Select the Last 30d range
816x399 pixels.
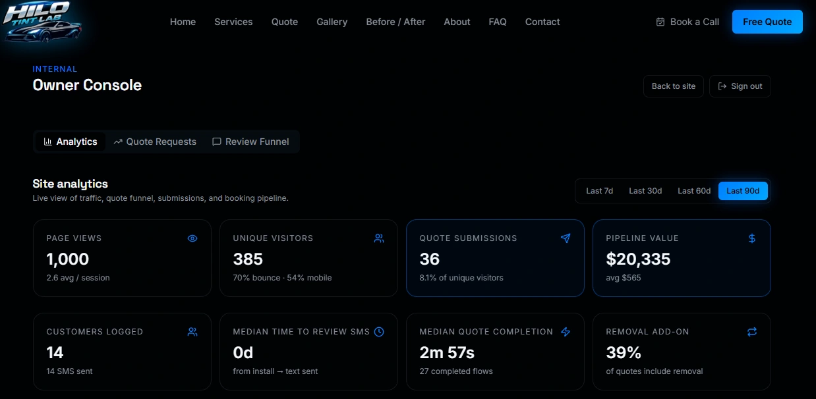[x=645, y=191]
